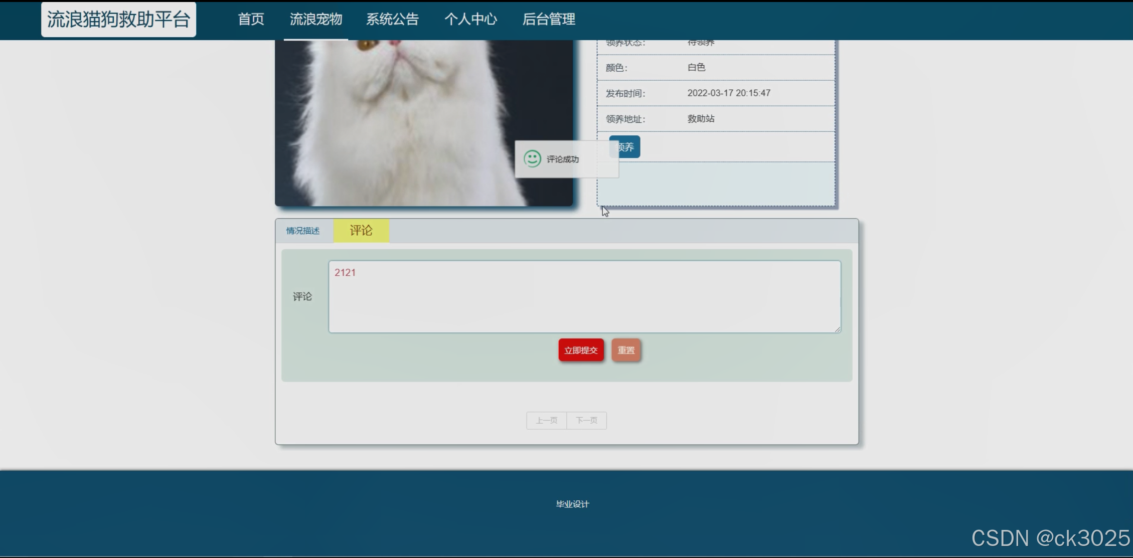The width and height of the screenshot is (1133, 558).
Task: Navigate to 后台管理
Action: (549, 20)
